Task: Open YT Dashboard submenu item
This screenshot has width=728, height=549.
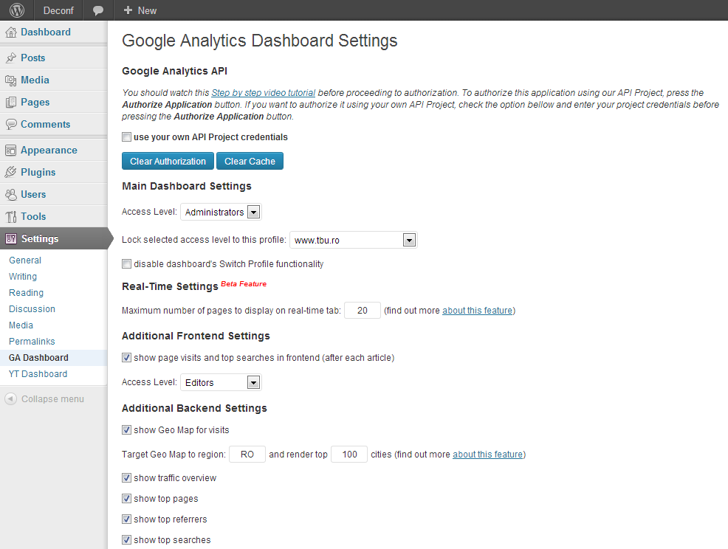Action: (x=38, y=374)
